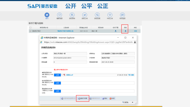The image size is (190, 107).
Task: Click the 采购专业 input field
Action: click(118, 54)
